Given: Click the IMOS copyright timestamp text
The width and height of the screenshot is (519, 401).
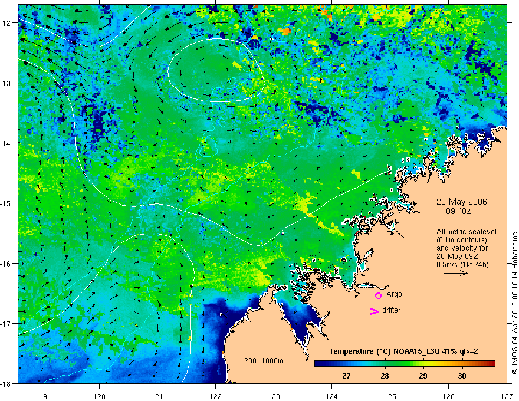Looking at the screenshot, I should point(515,303).
